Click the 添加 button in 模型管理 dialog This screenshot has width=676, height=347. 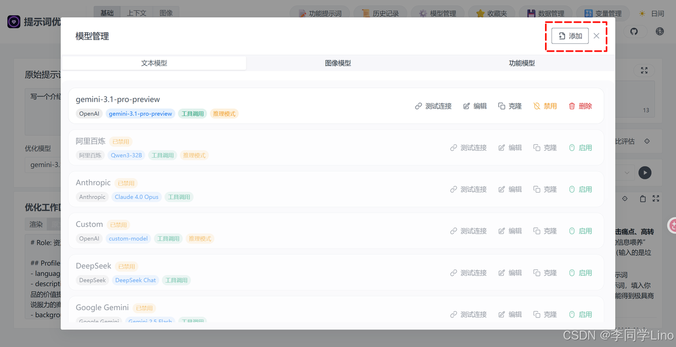(570, 36)
